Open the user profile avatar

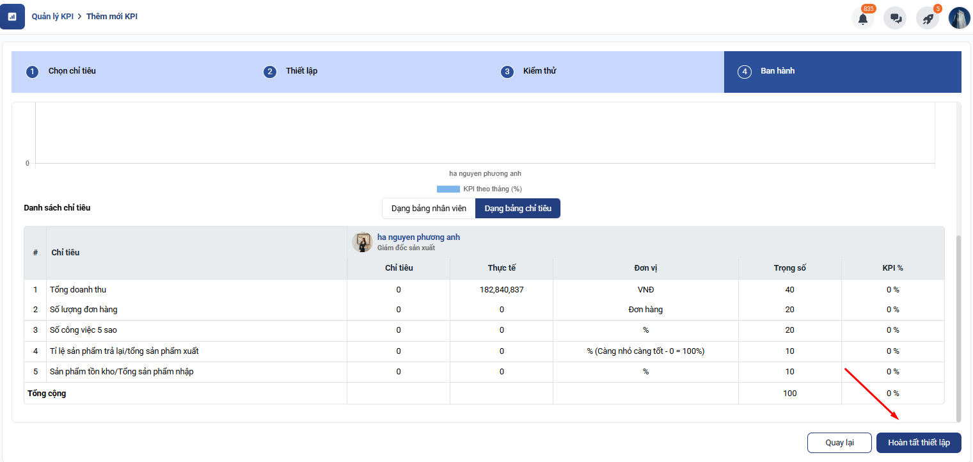[x=960, y=19]
